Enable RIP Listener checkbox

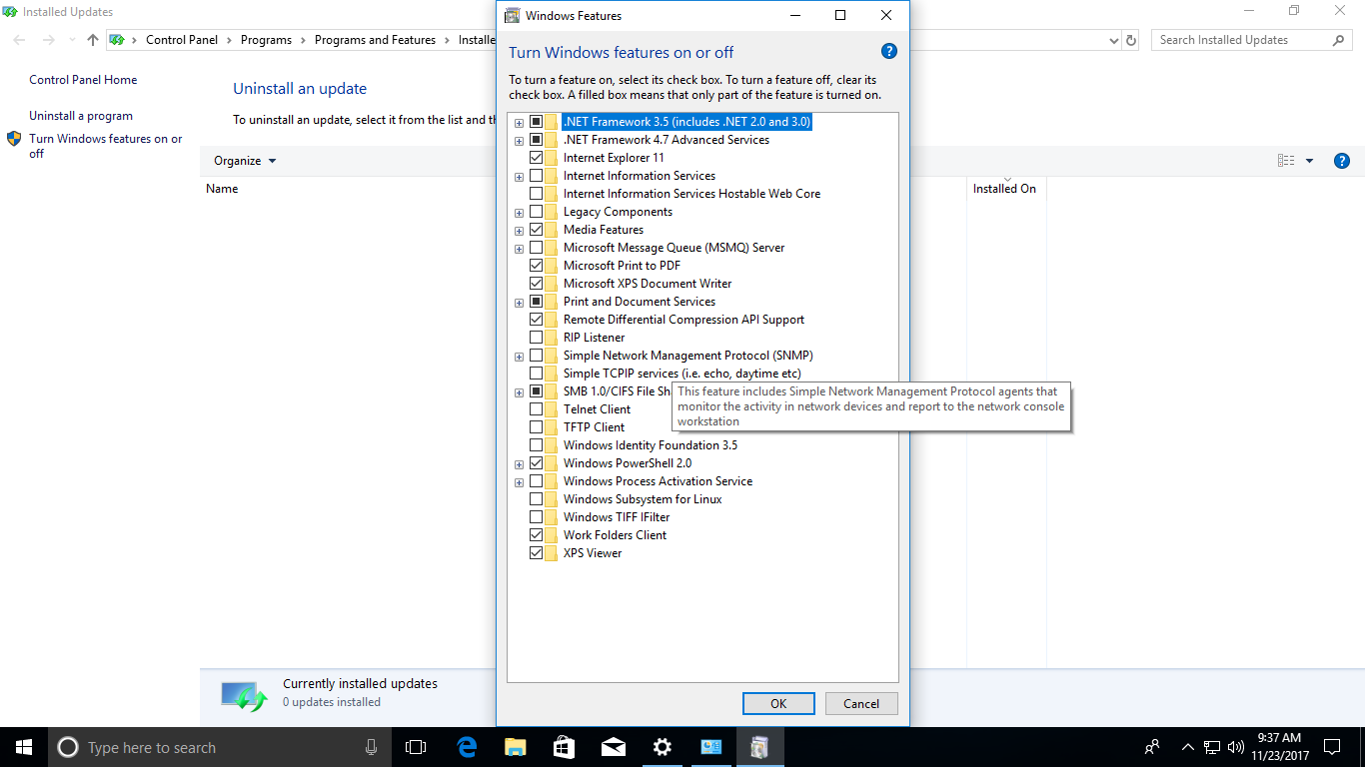pos(537,338)
